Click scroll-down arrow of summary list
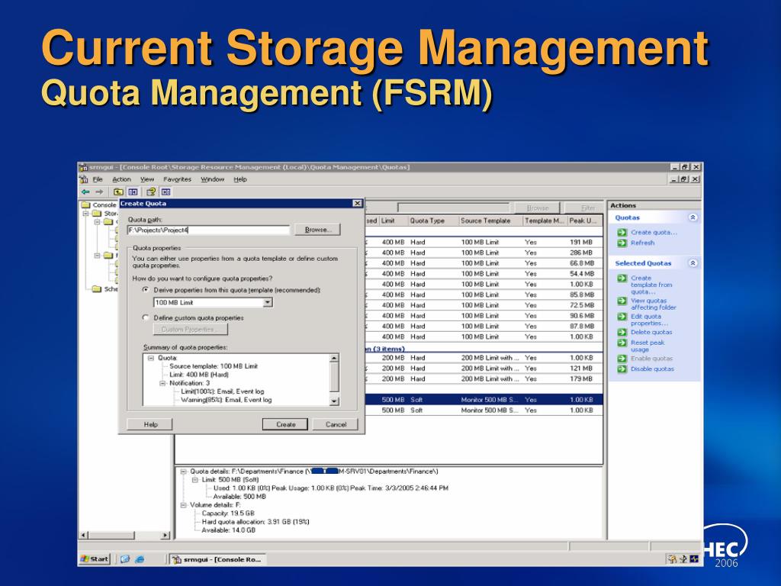This screenshot has width=781, height=586. tap(334, 401)
